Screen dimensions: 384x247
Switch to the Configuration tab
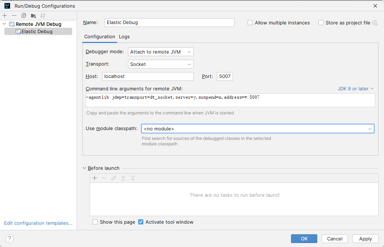point(100,37)
